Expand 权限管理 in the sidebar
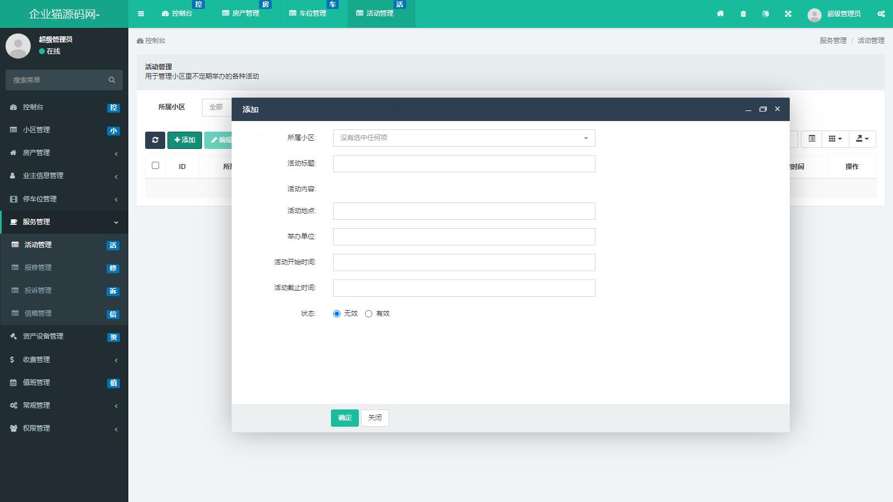 (64, 428)
